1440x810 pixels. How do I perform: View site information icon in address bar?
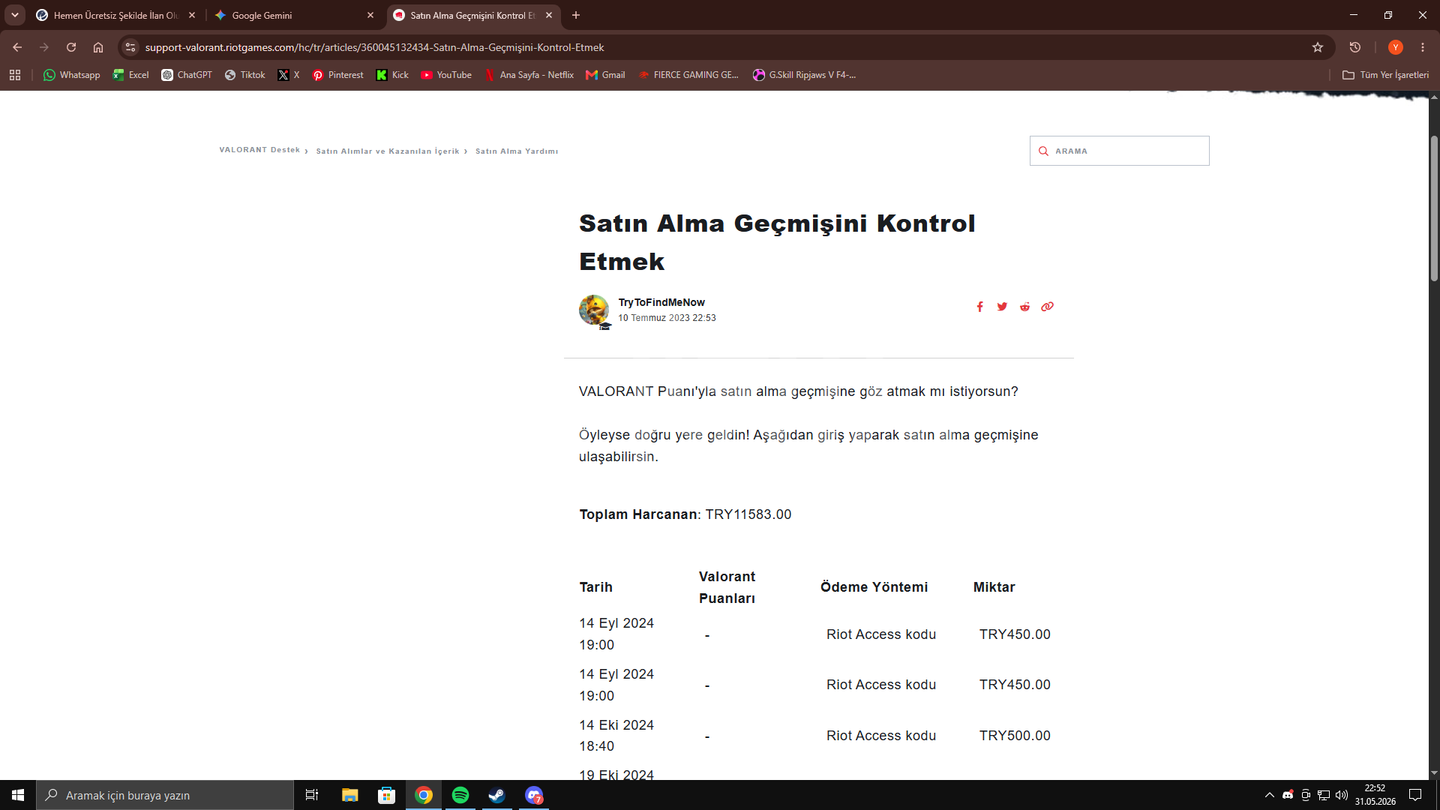point(130,47)
